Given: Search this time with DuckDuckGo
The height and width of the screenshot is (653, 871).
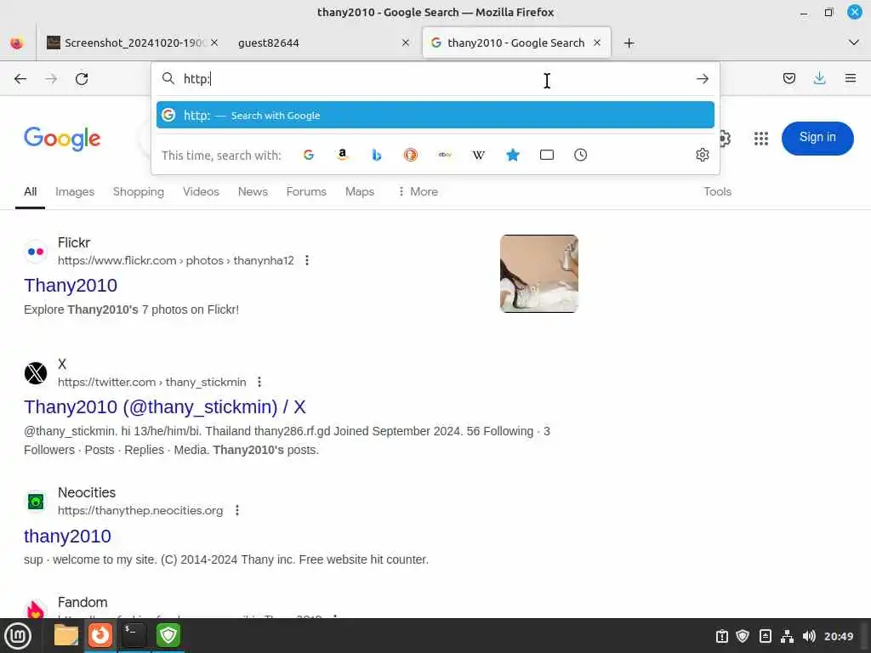Looking at the screenshot, I should [x=411, y=155].
